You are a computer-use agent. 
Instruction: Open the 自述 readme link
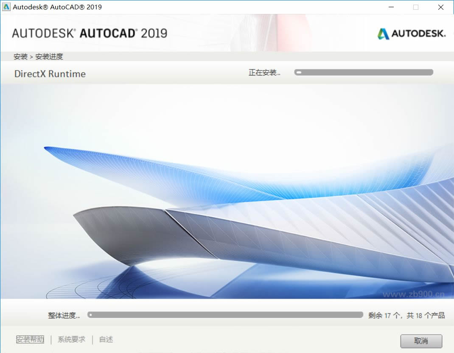[105, 339]
